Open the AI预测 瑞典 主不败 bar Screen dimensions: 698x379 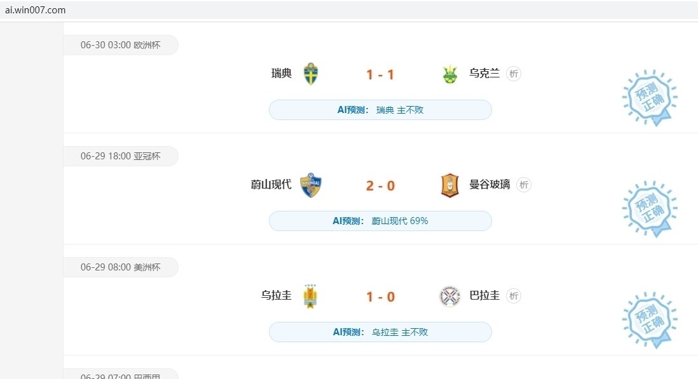point(380,110)
